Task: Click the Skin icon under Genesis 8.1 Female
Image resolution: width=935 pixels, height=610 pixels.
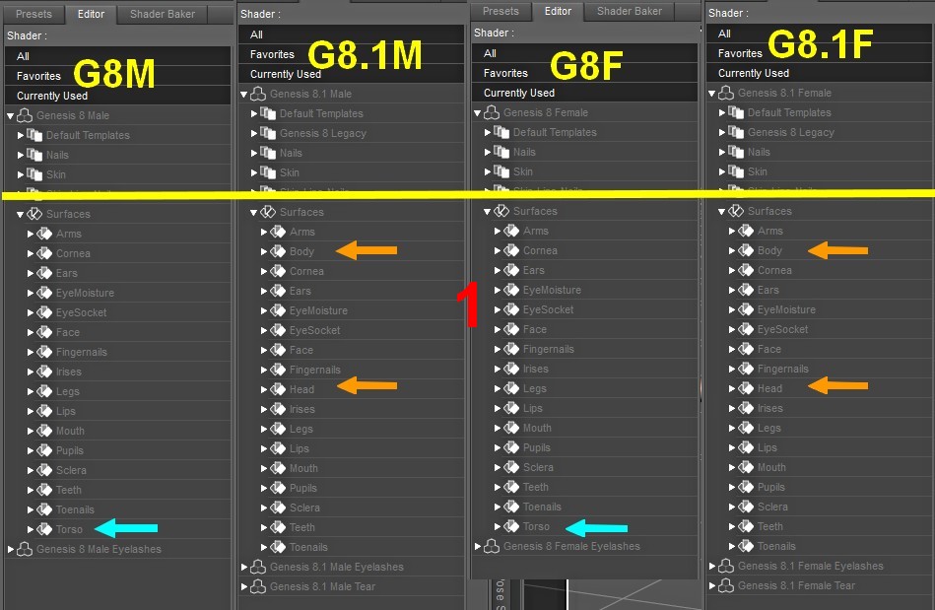Action: 736,171
